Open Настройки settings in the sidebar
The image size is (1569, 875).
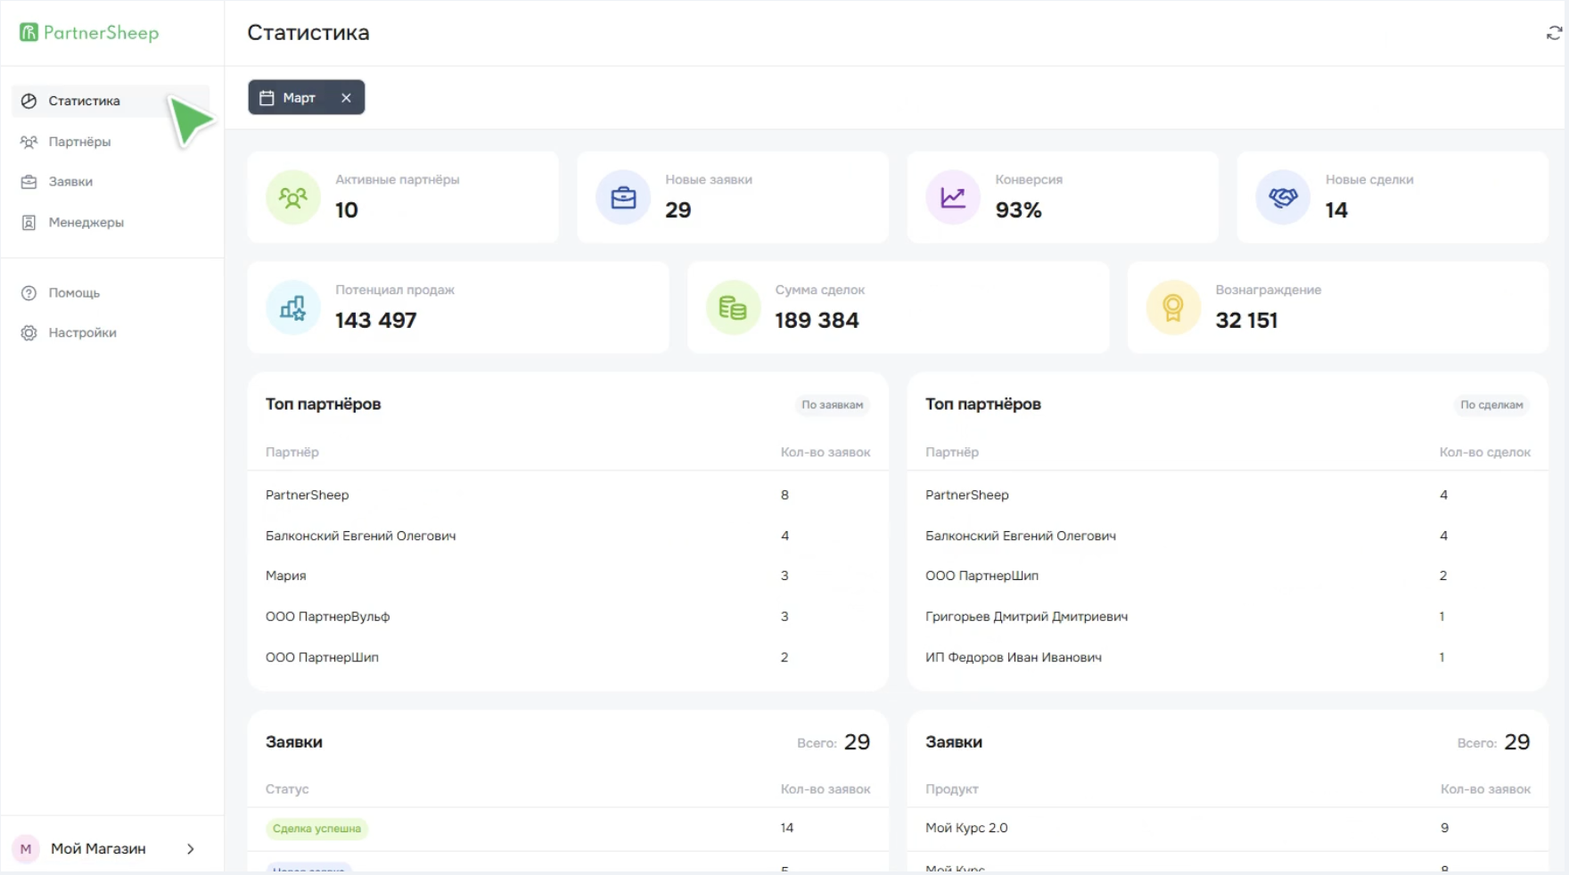(82, 333)
